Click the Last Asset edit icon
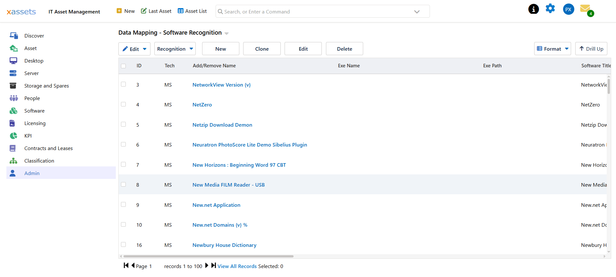 (144, 11)
